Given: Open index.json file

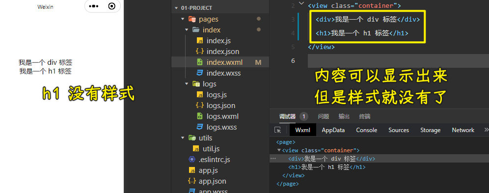Looking at the screenshot, I should pyautogui.click(x=223, y=52).
